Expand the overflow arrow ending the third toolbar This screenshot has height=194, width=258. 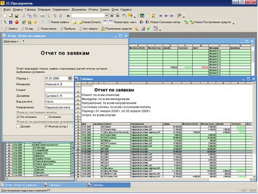point(160,30)
